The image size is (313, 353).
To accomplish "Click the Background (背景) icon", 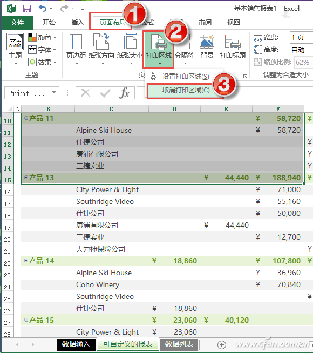I will click(207, 46).
